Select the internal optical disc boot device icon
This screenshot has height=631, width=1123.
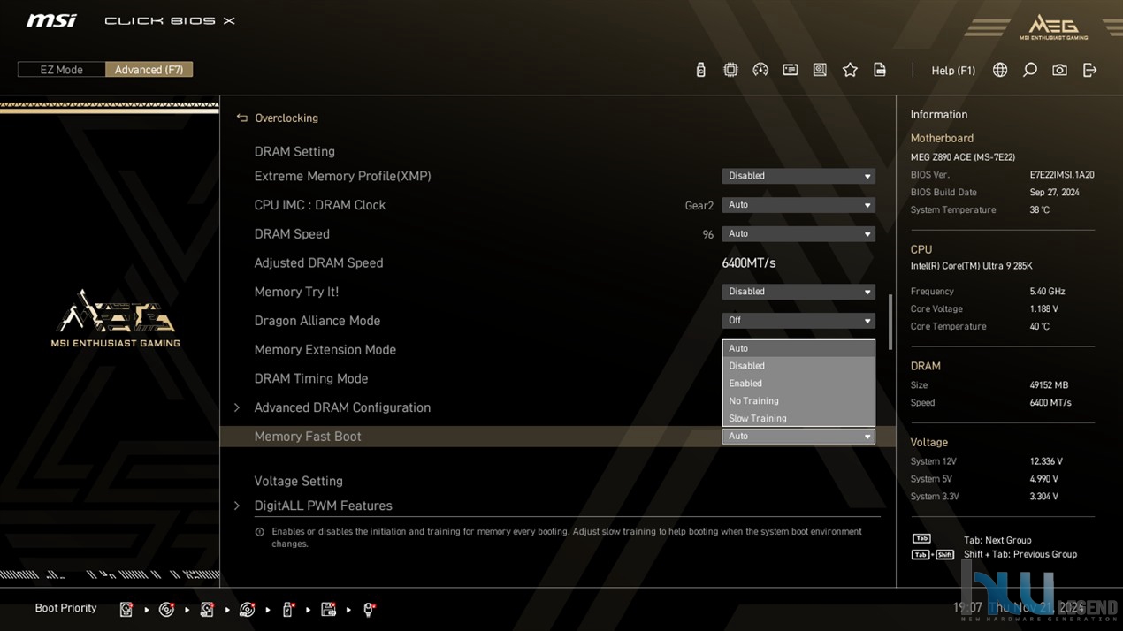click(x=166, y=609)
